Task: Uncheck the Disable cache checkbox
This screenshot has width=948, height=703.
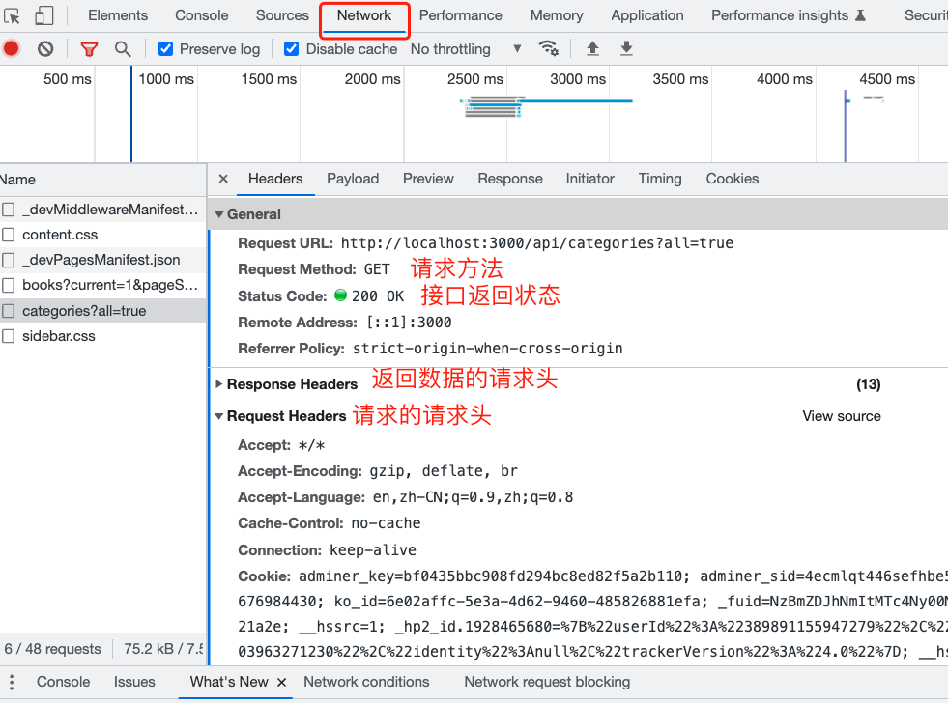Action: pyautogui.click(x=292, y=49)
